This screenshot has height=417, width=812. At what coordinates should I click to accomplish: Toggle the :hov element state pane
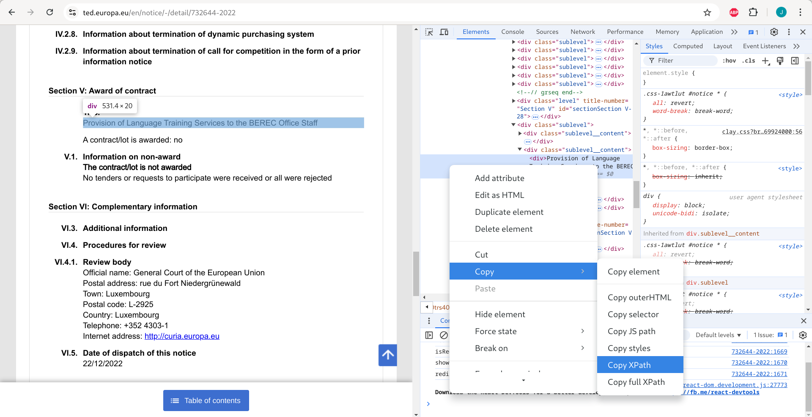(730, 60)
